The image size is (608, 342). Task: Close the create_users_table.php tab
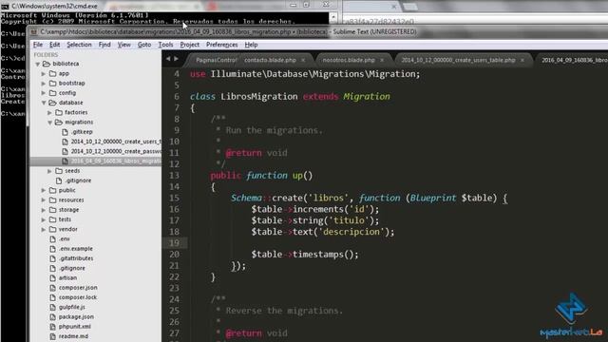coord(522,60)
